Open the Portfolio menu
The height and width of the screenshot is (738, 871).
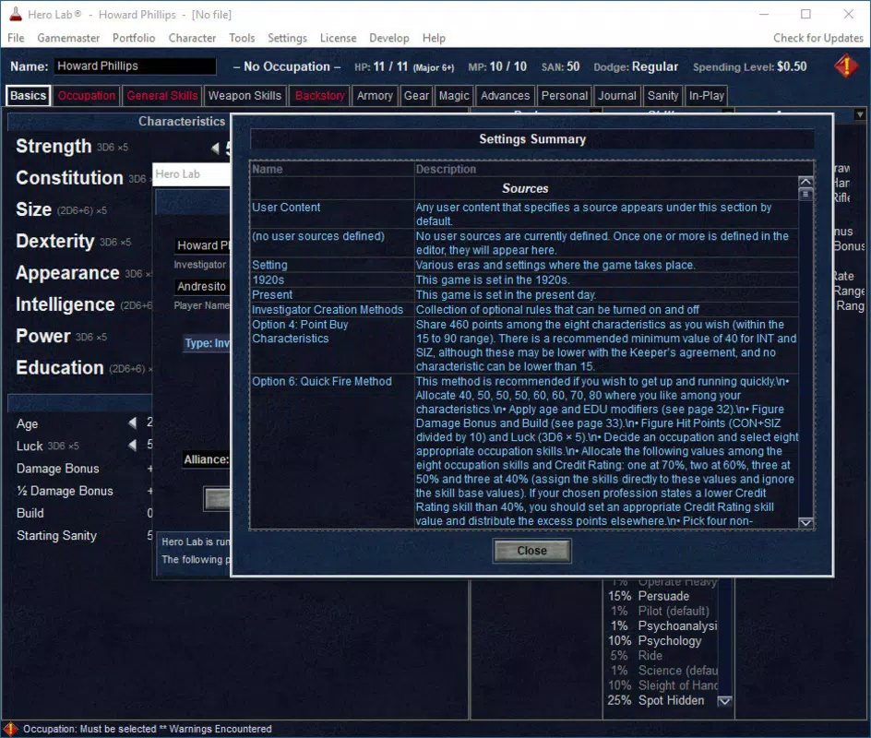(x=134, y=38)
